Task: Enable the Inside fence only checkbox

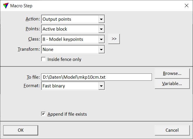Action: (x=43, y=59)
